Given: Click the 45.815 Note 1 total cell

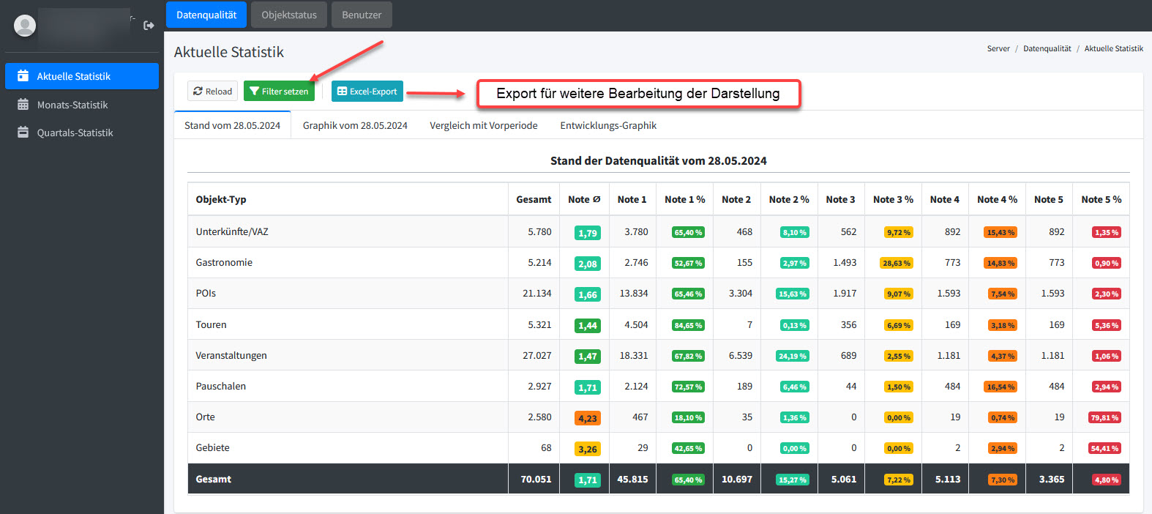Looking at the screenshot, I should point(632,479).
